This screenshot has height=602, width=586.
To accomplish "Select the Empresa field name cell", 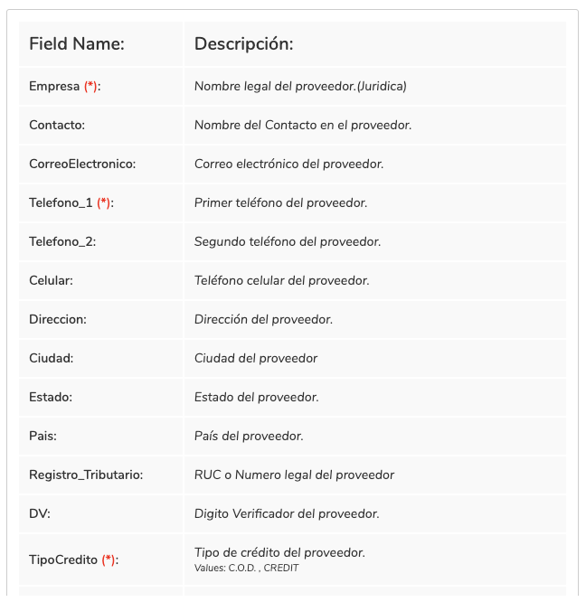I will pos(101,87).
